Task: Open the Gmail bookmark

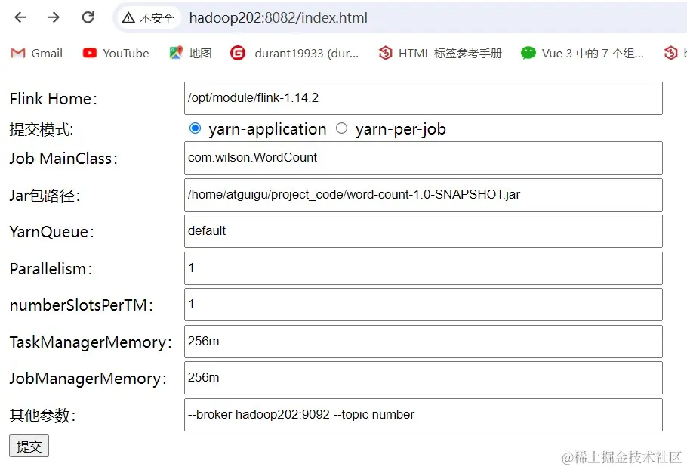Action: [36, 53]
